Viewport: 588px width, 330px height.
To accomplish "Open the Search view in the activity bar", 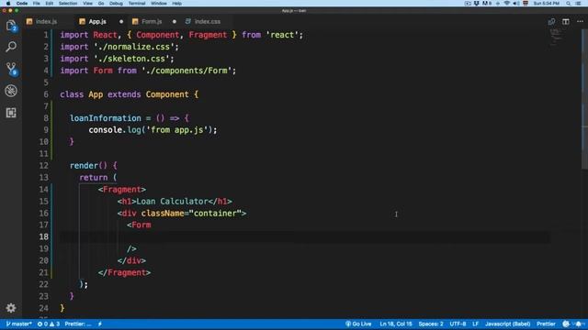I will (x=11, y=47).
